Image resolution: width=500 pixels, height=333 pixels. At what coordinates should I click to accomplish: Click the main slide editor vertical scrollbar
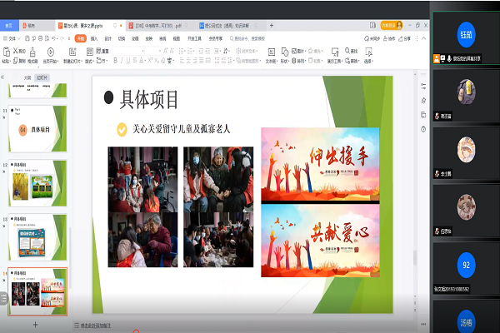coord(415,257)
